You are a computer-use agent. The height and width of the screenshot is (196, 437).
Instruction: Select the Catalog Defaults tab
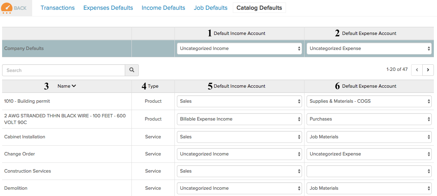(259, 8)
